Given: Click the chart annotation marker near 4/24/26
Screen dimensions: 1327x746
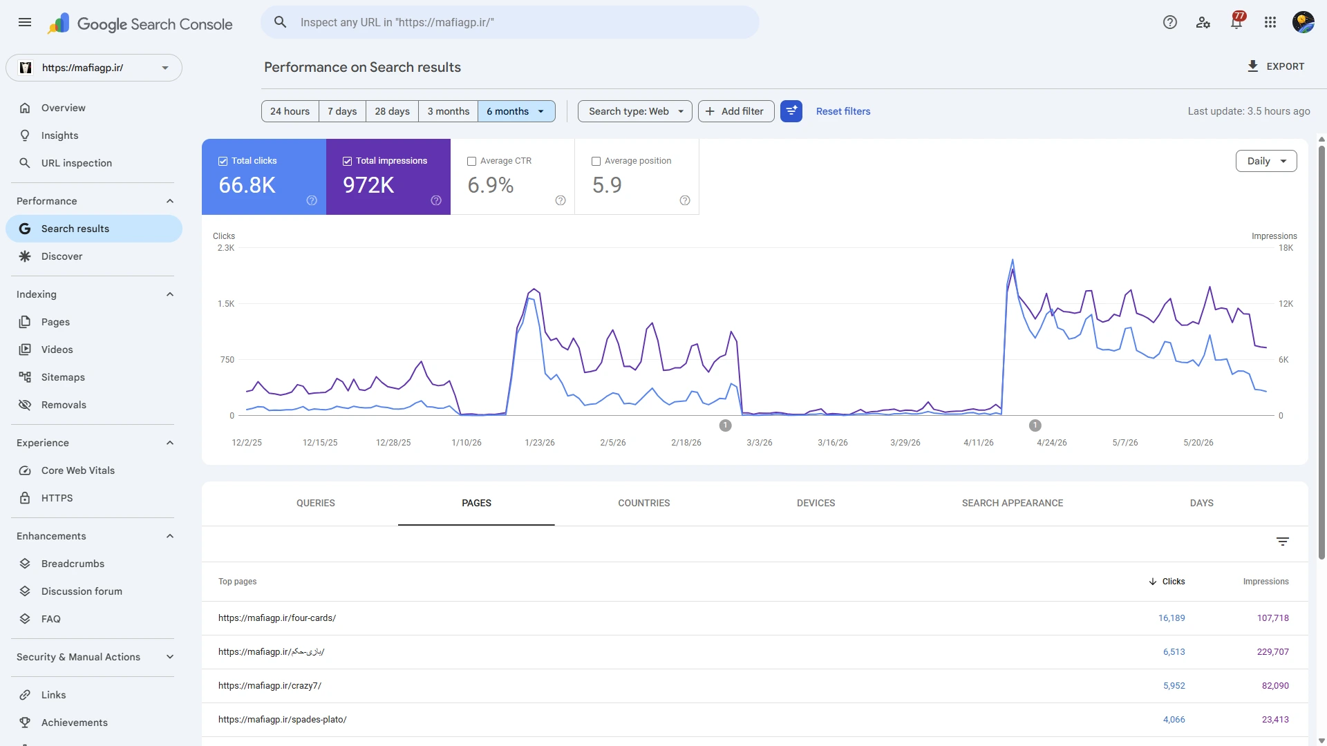Looking at the screenshot, I should click(1035, 425).
